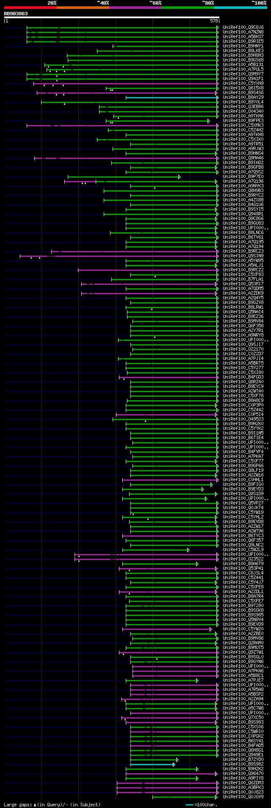Click the UniRef100_A2ZA94 label
The image size is (271, 808).
[243, 699]
